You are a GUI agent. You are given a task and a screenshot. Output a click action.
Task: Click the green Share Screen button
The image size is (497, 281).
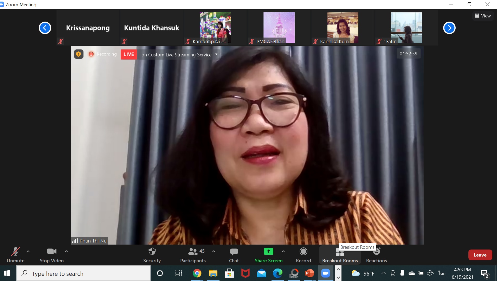click(x=269, y=255)
